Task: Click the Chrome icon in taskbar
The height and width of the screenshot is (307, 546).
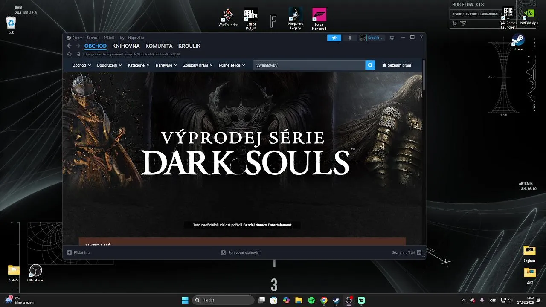Action: (324, 300)
